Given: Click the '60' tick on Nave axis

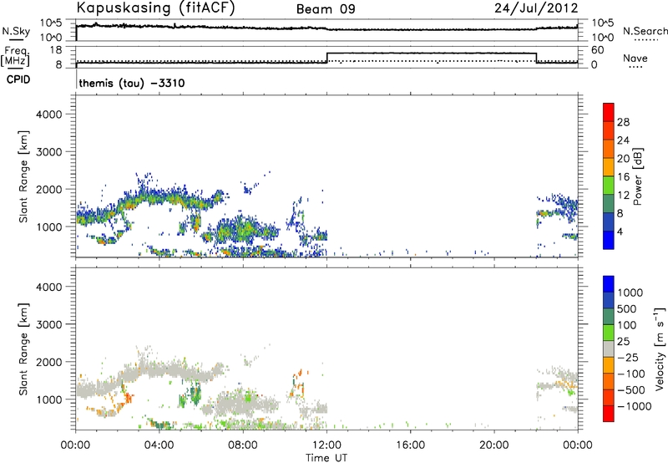Looking at the screenshot, I should coord(597,50).
